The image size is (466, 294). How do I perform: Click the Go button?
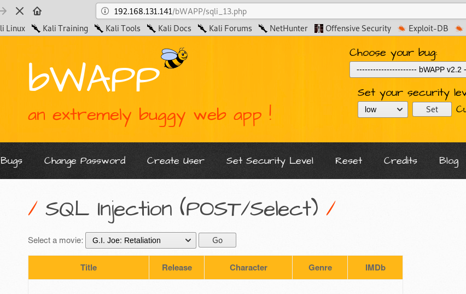[x=217, y=240]
